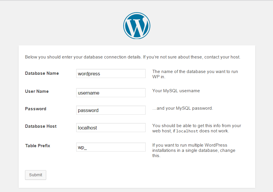This screenshot has width=273, height=192.
Task: Click the Submit button
Action: (35, 175)
